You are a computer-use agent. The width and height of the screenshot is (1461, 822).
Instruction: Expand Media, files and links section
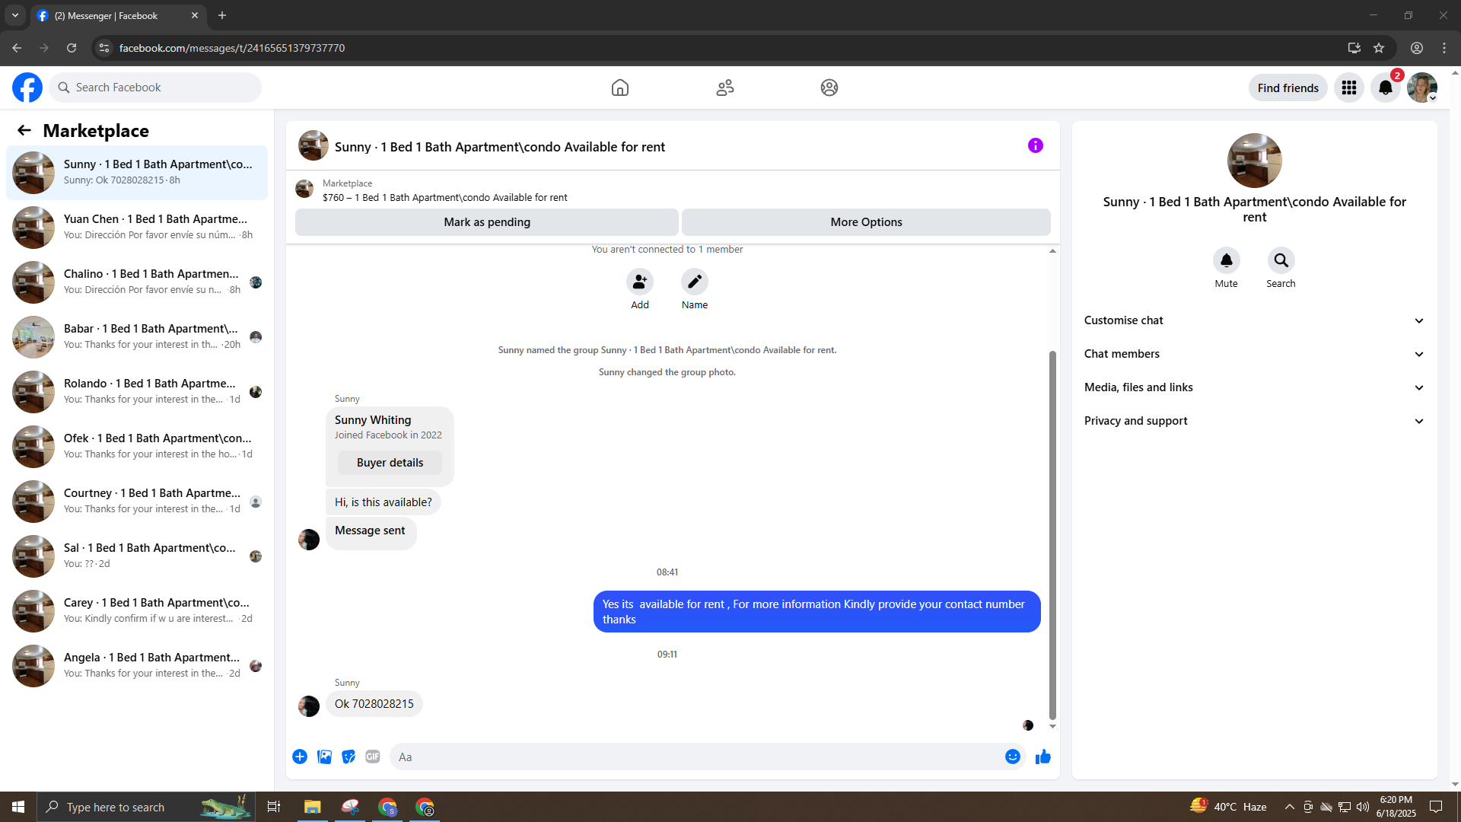1255,387
